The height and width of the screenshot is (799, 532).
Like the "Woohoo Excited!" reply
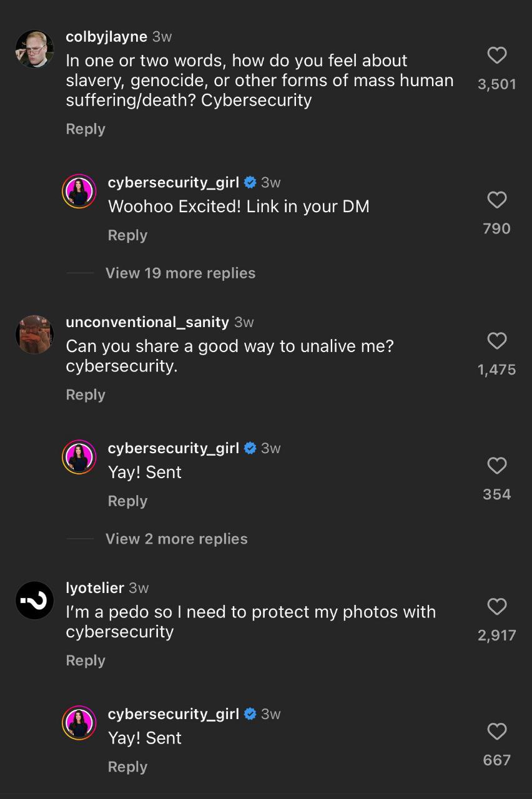click(496, 200)
